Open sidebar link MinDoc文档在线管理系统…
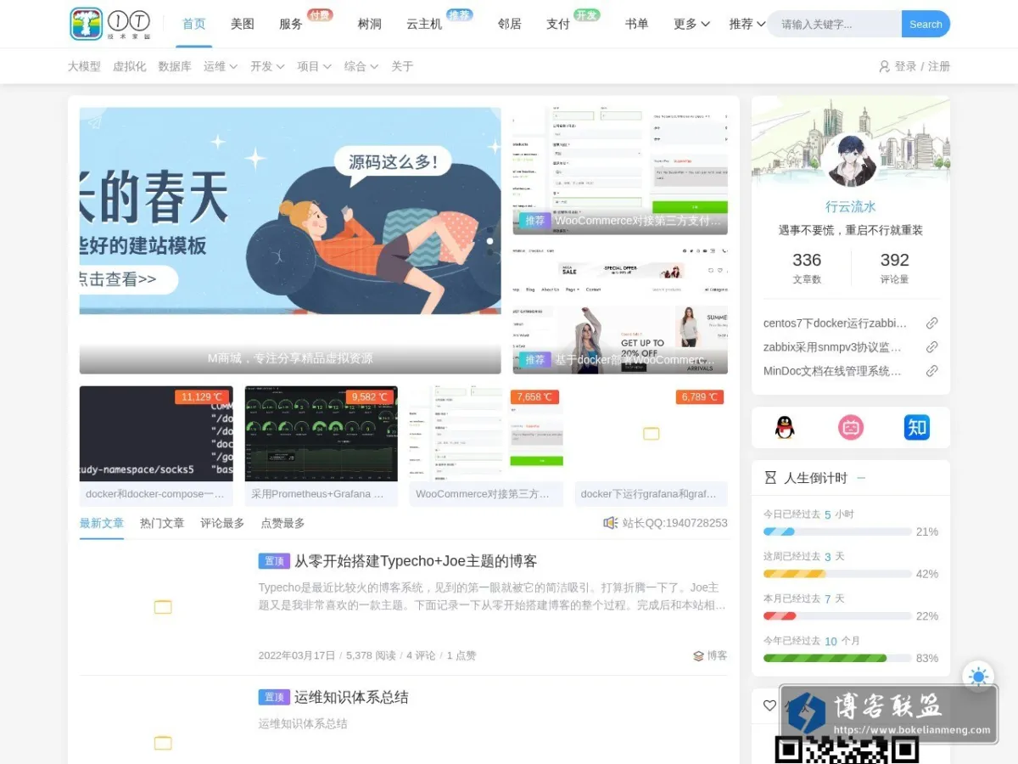1018x764 pixels. 832,371
